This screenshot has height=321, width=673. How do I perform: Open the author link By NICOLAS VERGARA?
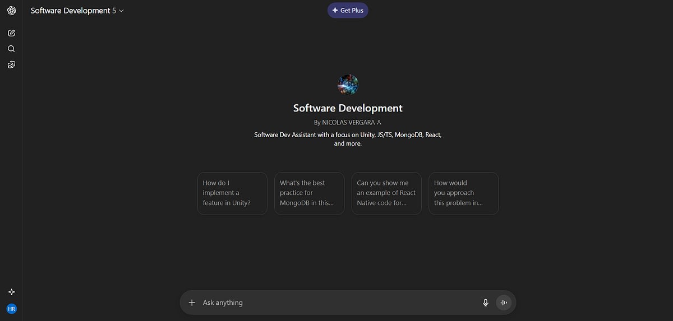(x=344, y=122)
